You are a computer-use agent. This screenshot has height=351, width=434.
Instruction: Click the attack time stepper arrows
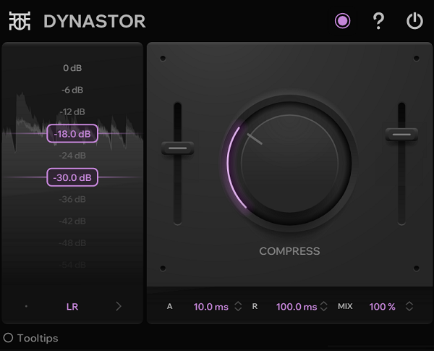239,306
